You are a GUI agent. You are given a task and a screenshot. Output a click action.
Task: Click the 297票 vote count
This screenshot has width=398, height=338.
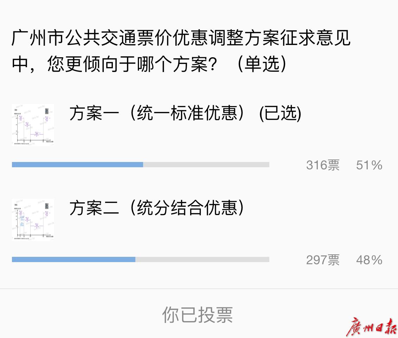click(x=323, y=260)
